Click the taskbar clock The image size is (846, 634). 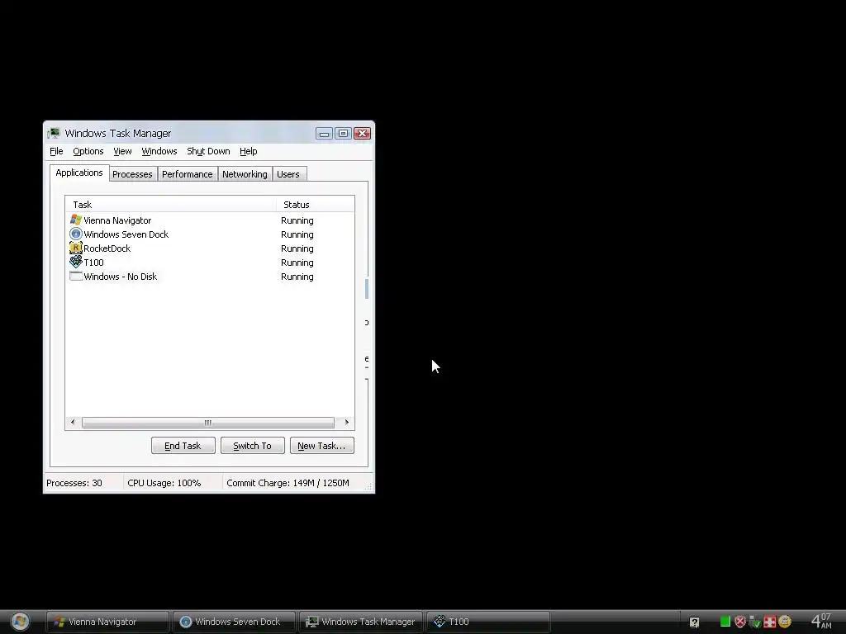821,621
